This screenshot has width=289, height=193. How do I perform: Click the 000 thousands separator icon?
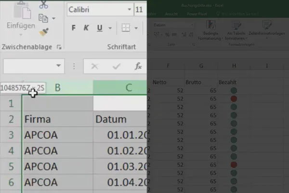(174, 34)
